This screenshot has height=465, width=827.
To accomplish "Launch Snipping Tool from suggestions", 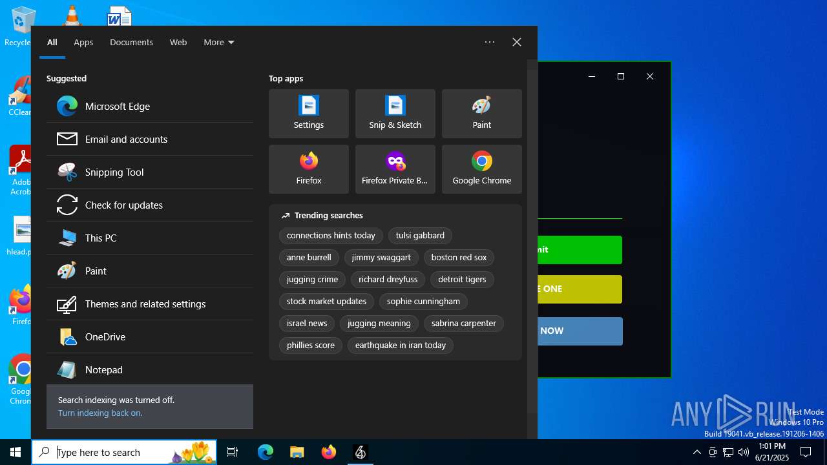I will 150,172.
